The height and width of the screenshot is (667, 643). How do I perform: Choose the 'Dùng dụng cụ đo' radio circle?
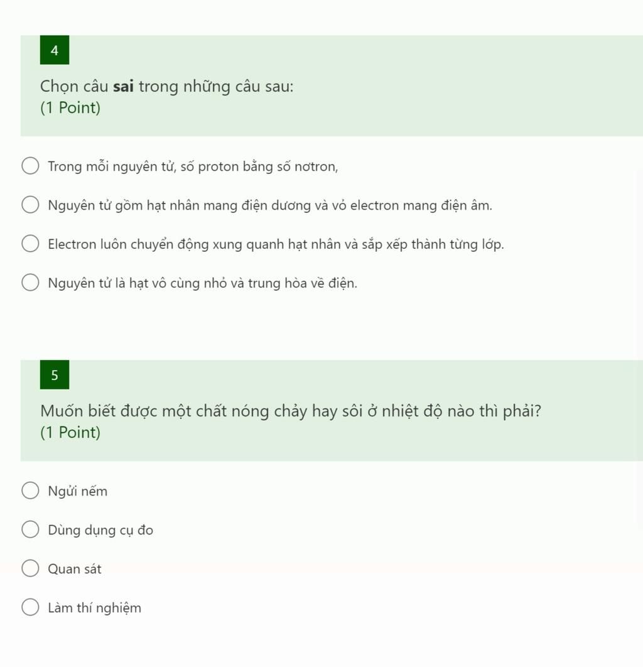click(x=30, y=529)
